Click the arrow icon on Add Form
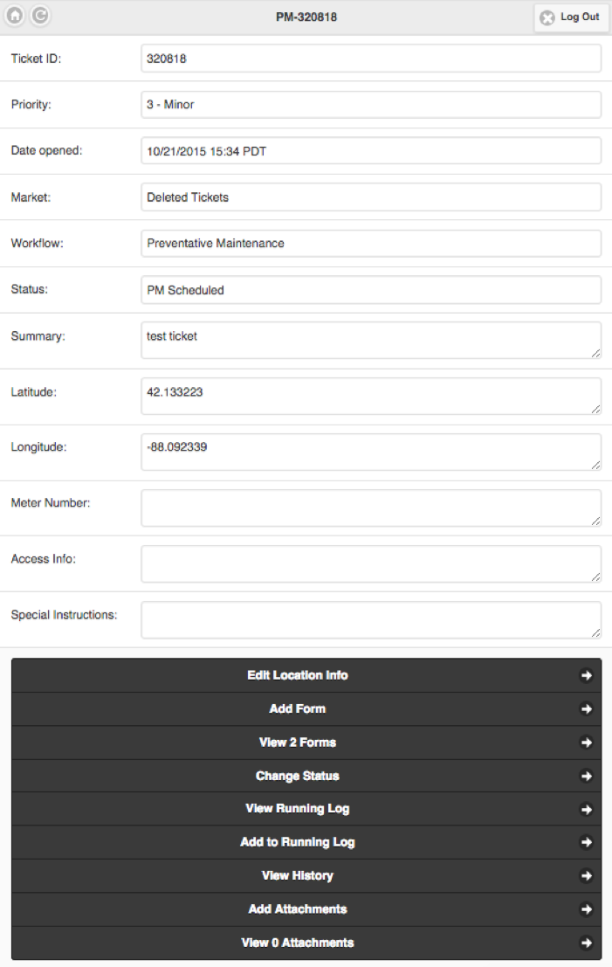The height and width of the screenshot is (967, 612). (x=587, y=709)
